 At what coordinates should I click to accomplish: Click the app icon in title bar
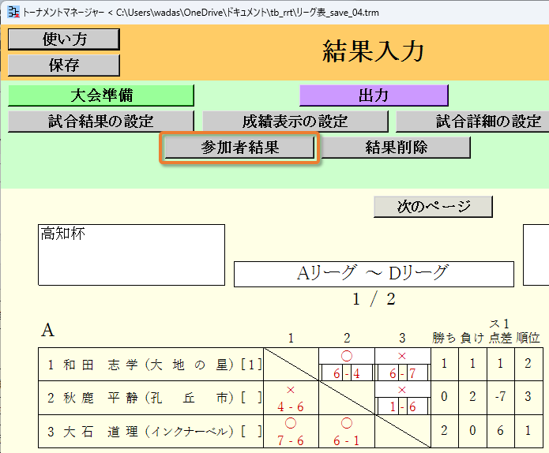pyautogui.click(x=13, y=13)
